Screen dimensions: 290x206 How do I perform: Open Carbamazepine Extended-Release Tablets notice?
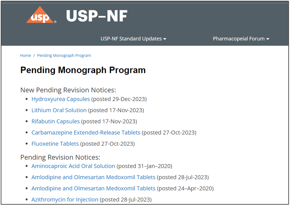(86, 132)
